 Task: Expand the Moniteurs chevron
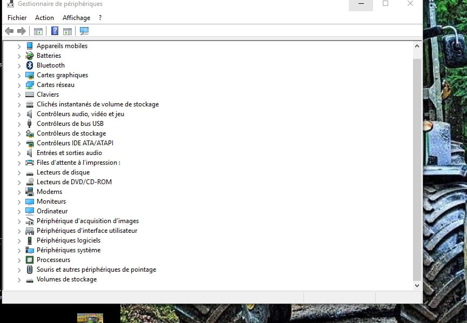click(19, 201)
